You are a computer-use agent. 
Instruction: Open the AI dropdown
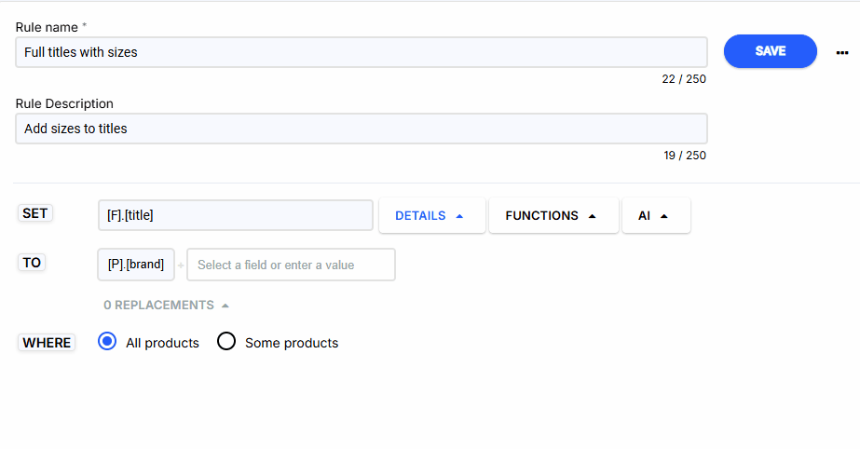[655, 215]
